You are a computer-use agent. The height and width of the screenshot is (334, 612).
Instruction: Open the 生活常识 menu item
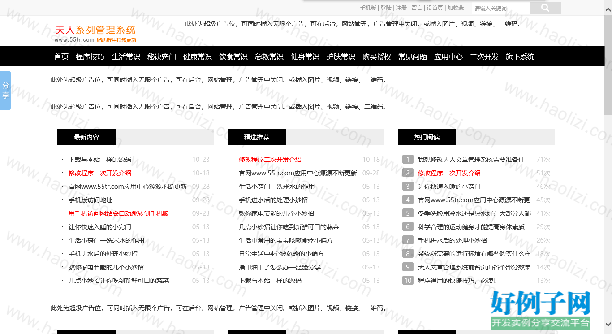click(x=126, y=56)
